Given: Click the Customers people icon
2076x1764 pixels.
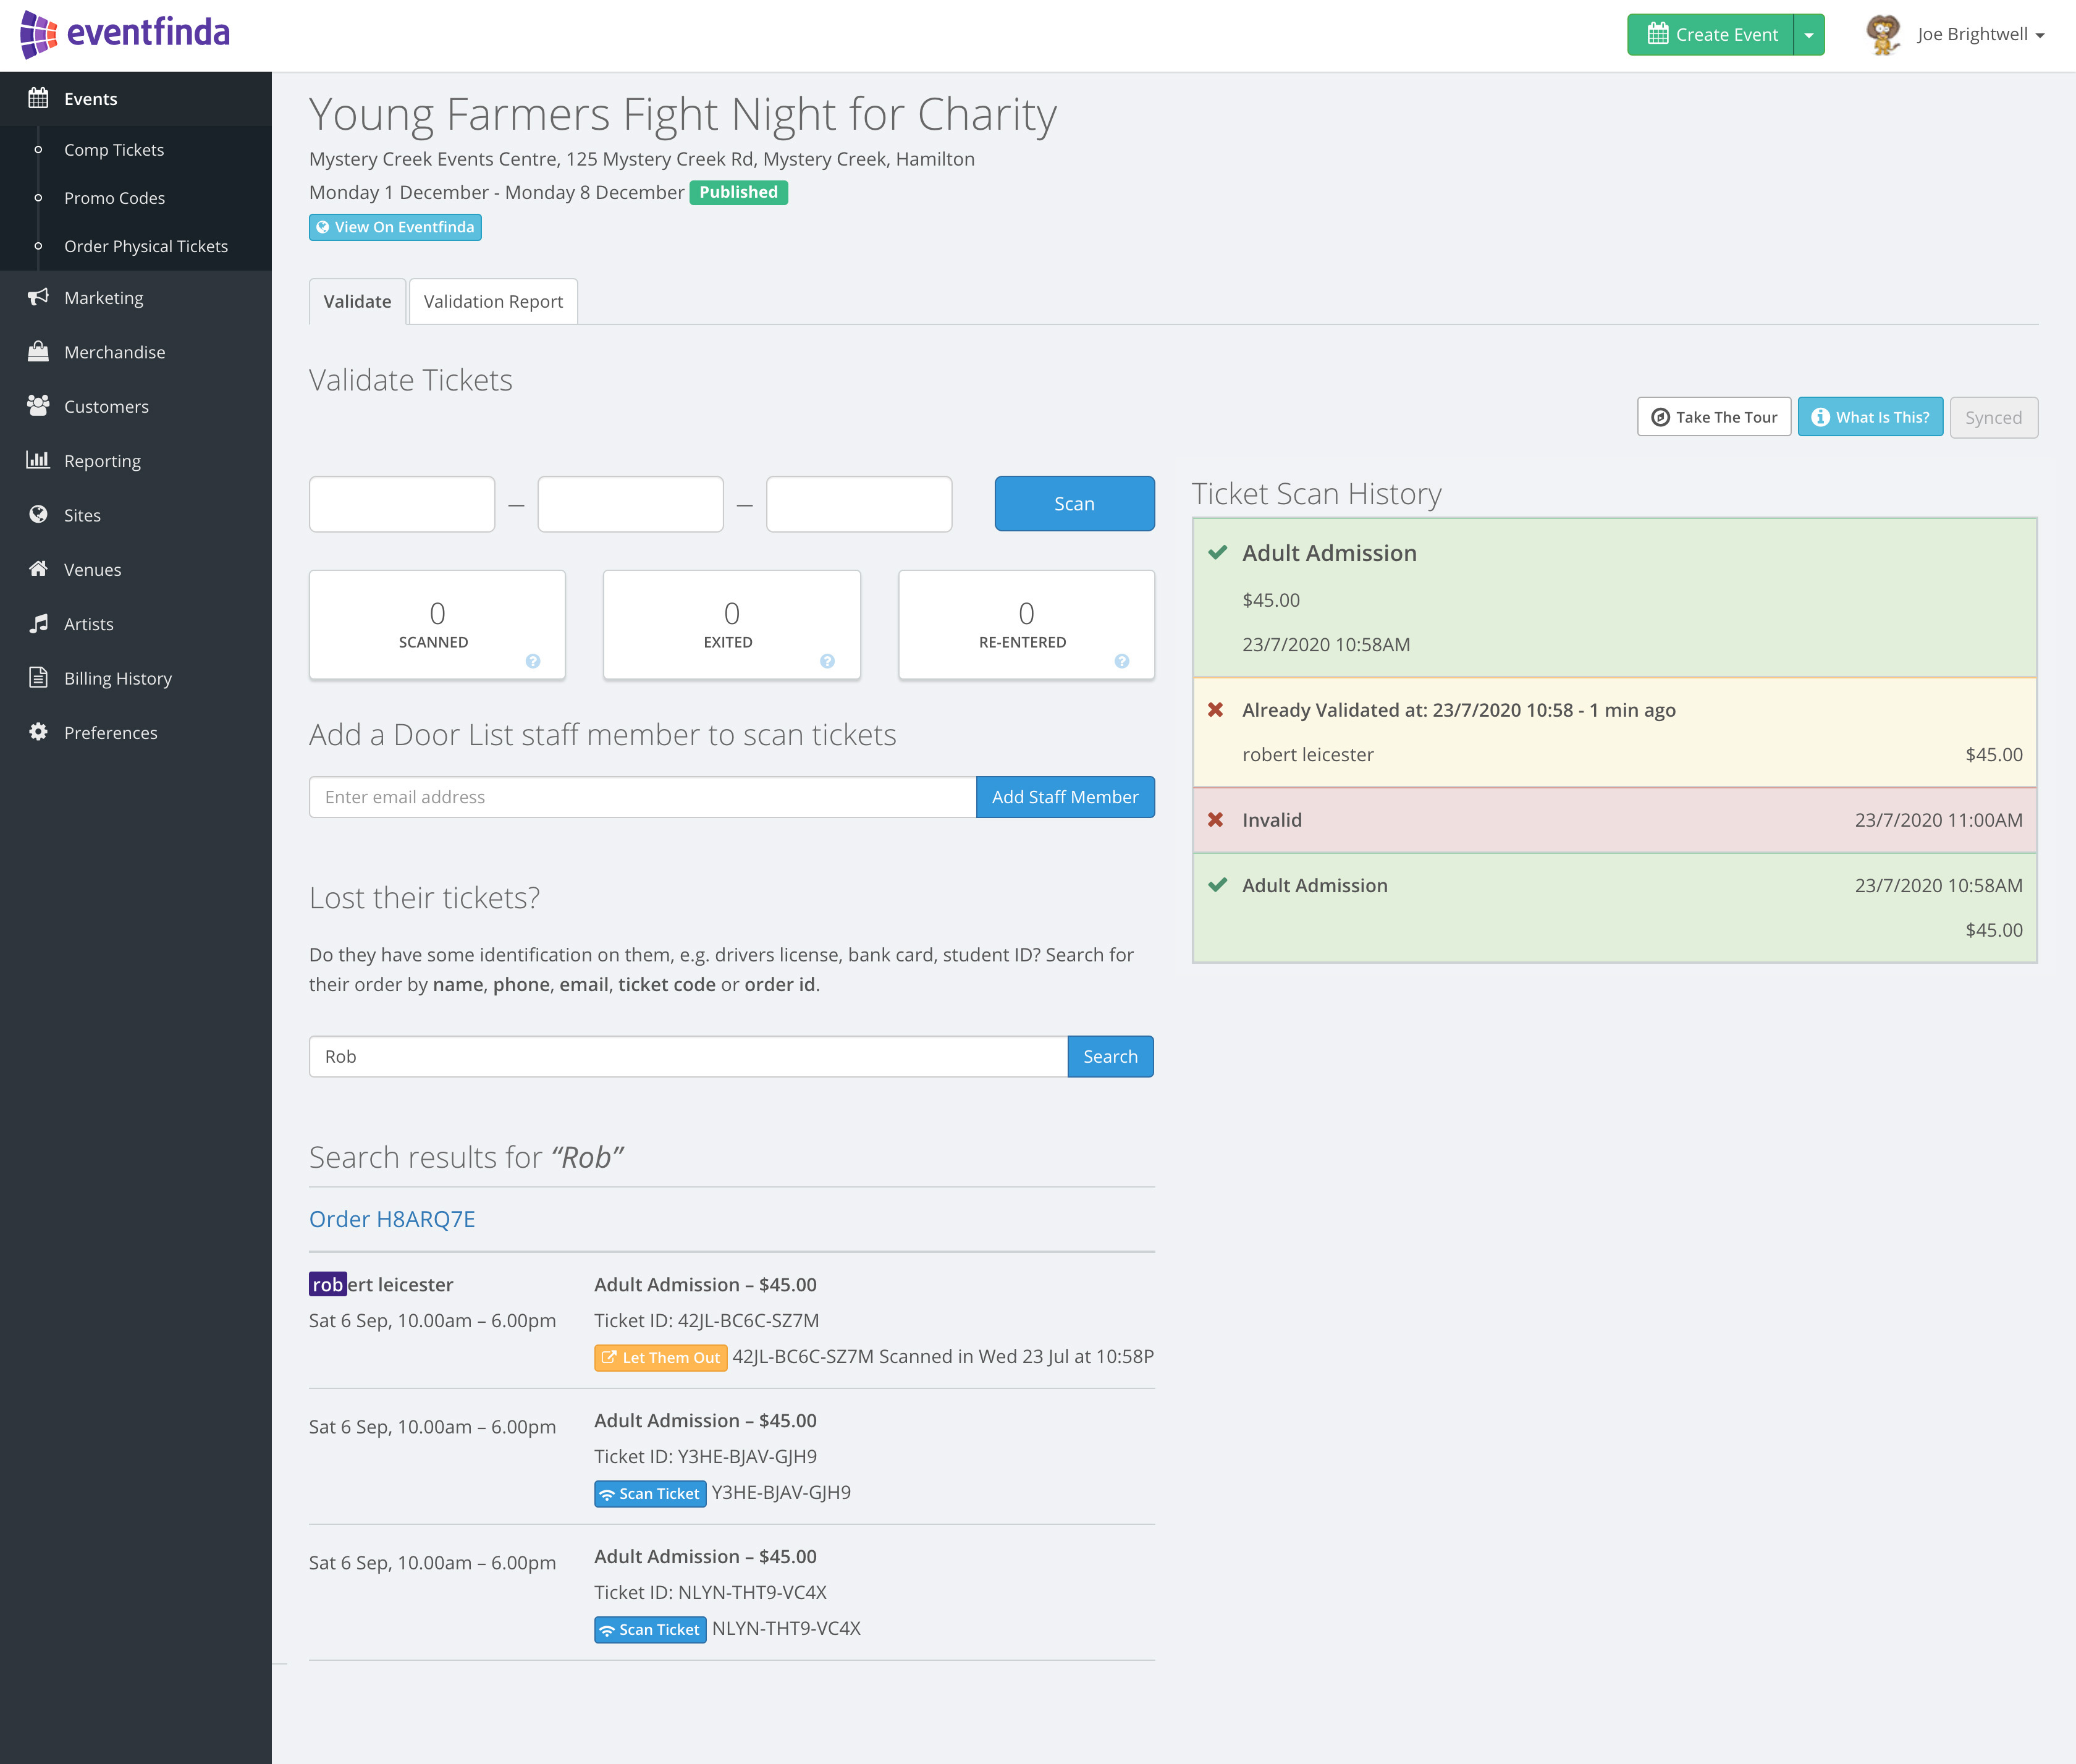Looking at the screenshot, I should click(x=38, y=405).
